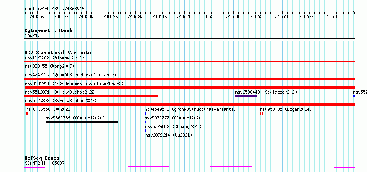Screen dimensions: 367x172
Task: Click the nsv958035 (Dogan2014) label
Action: click(x=286, y=109)
